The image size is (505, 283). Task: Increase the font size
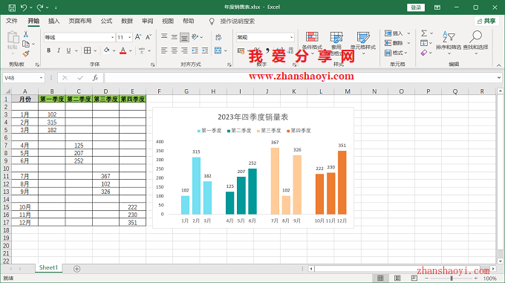click(x=138, y=37)
